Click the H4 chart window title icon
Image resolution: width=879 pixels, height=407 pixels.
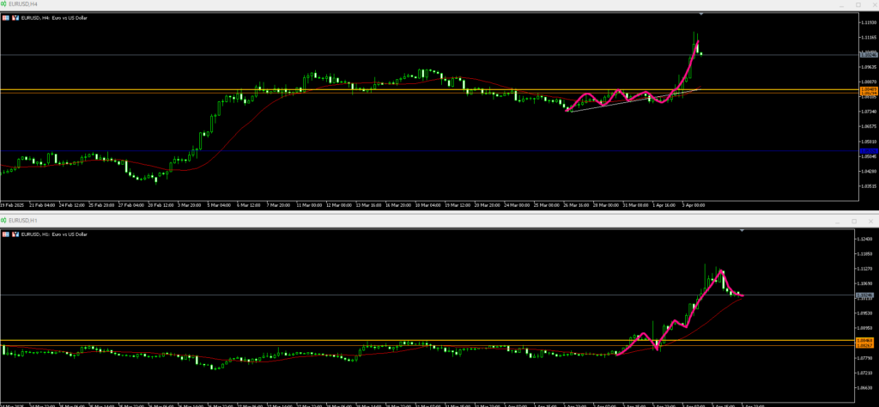click(x=4, y=4)
